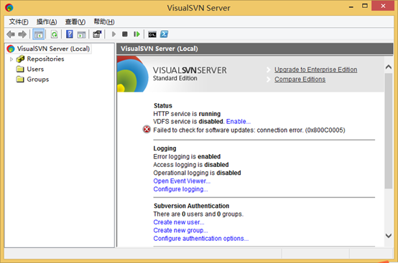Click 'Error logging is enabled' text
Viewport: 398px width, 263px height.
click(187, 156)
